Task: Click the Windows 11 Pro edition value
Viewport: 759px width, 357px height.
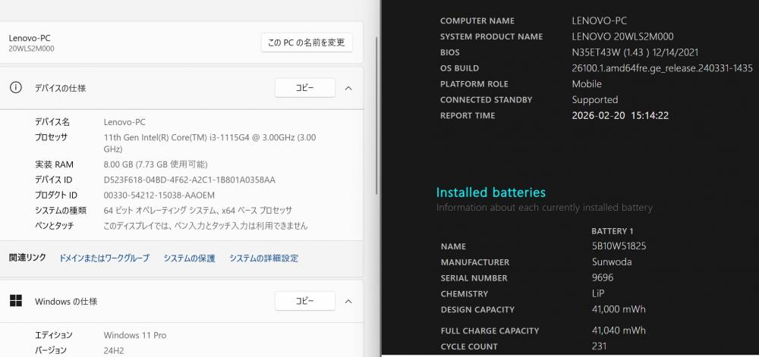Action: [135, 335]
